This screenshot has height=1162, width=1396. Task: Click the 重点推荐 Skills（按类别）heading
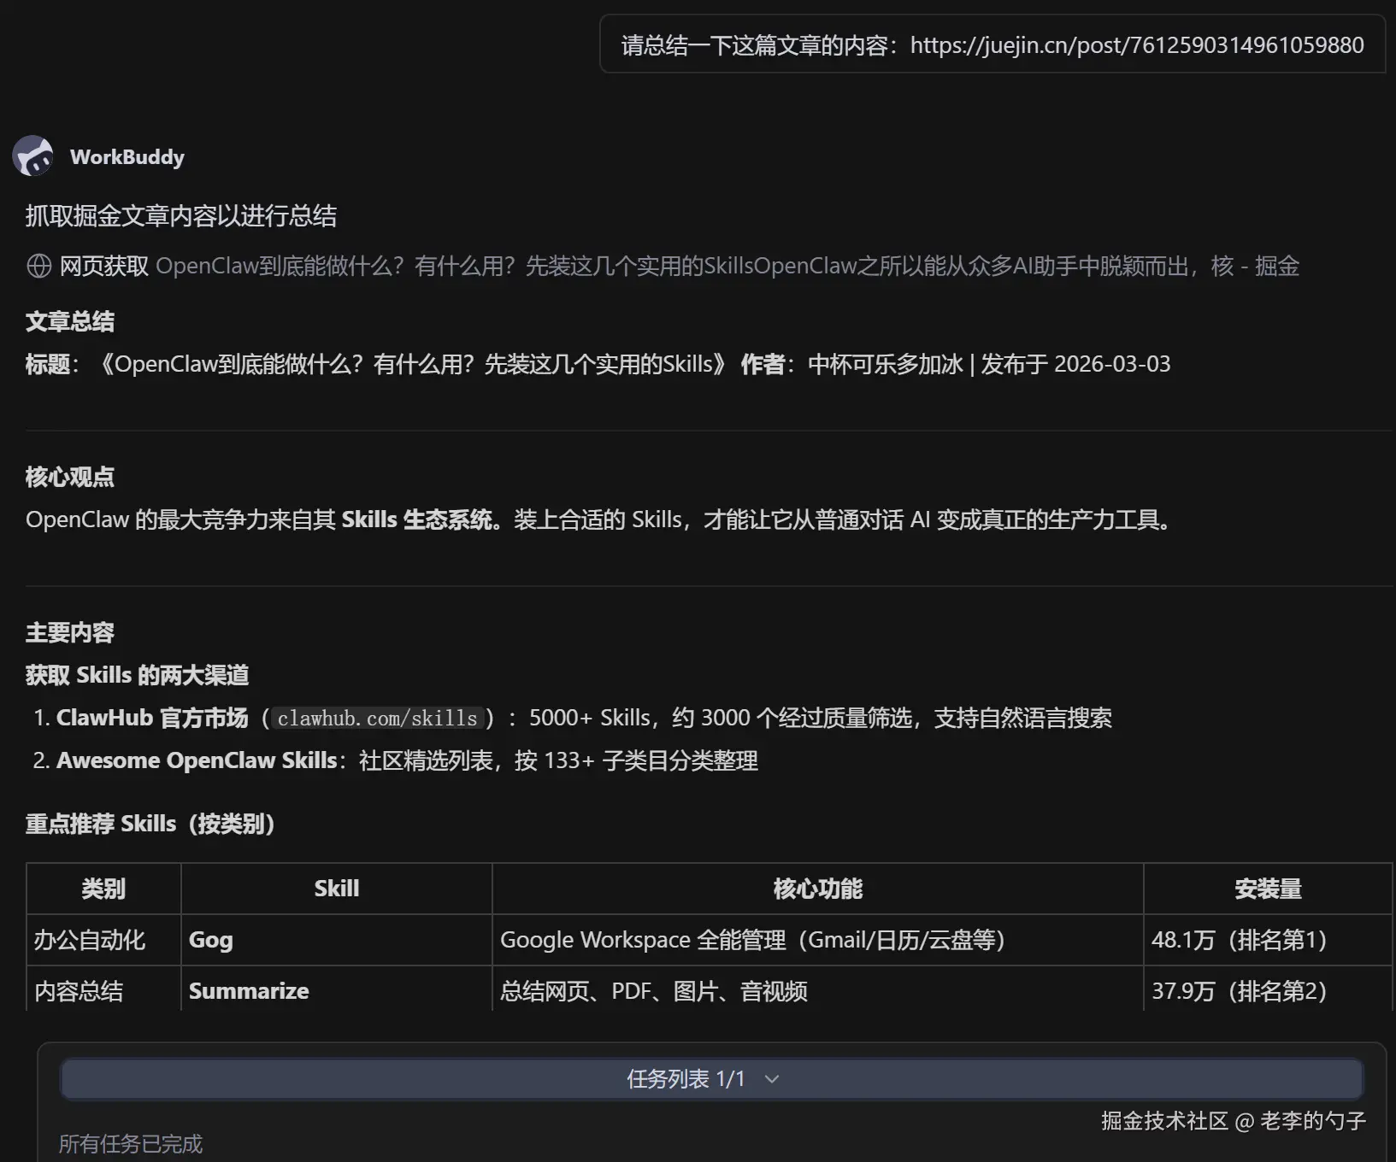(x=150, y=824)
